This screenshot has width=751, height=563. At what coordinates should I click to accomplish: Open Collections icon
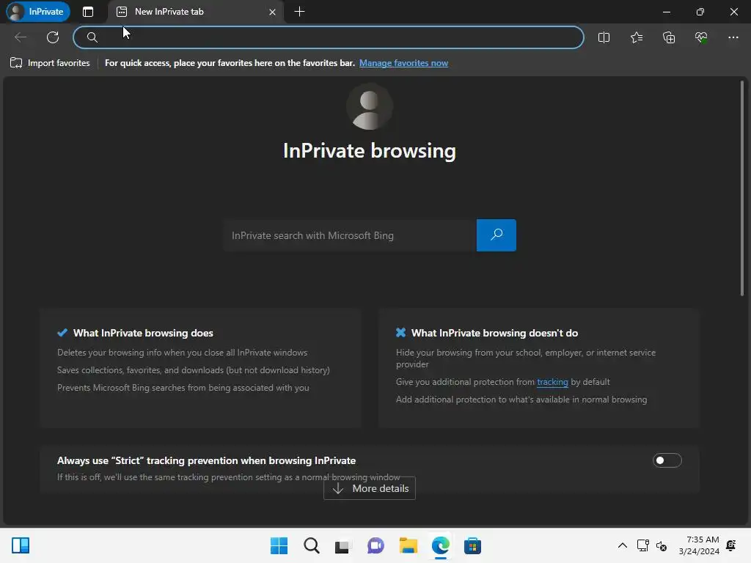click(669, 37)
